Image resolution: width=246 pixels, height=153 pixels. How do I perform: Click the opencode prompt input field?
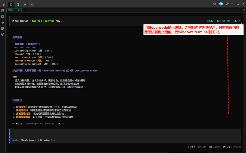point(125,134)
